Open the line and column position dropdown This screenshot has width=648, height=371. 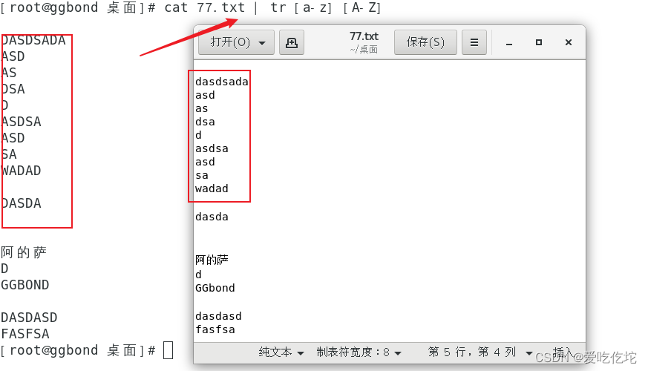click(x=480, y=352)
